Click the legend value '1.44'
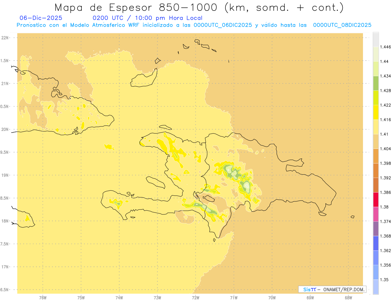This screenshot has width=391, height=302. tap(384, 62)
